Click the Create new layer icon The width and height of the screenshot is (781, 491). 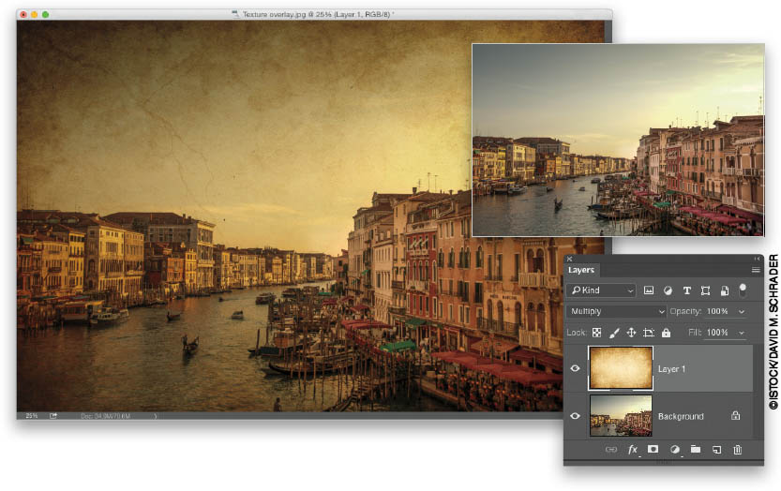(716, 450)
